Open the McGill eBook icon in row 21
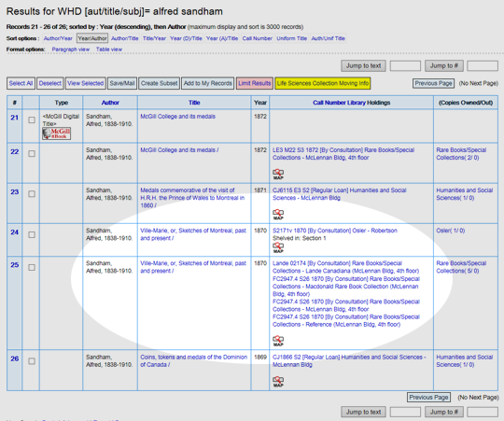Viewport: 504px width, 421px height. (x=57, y=133)
